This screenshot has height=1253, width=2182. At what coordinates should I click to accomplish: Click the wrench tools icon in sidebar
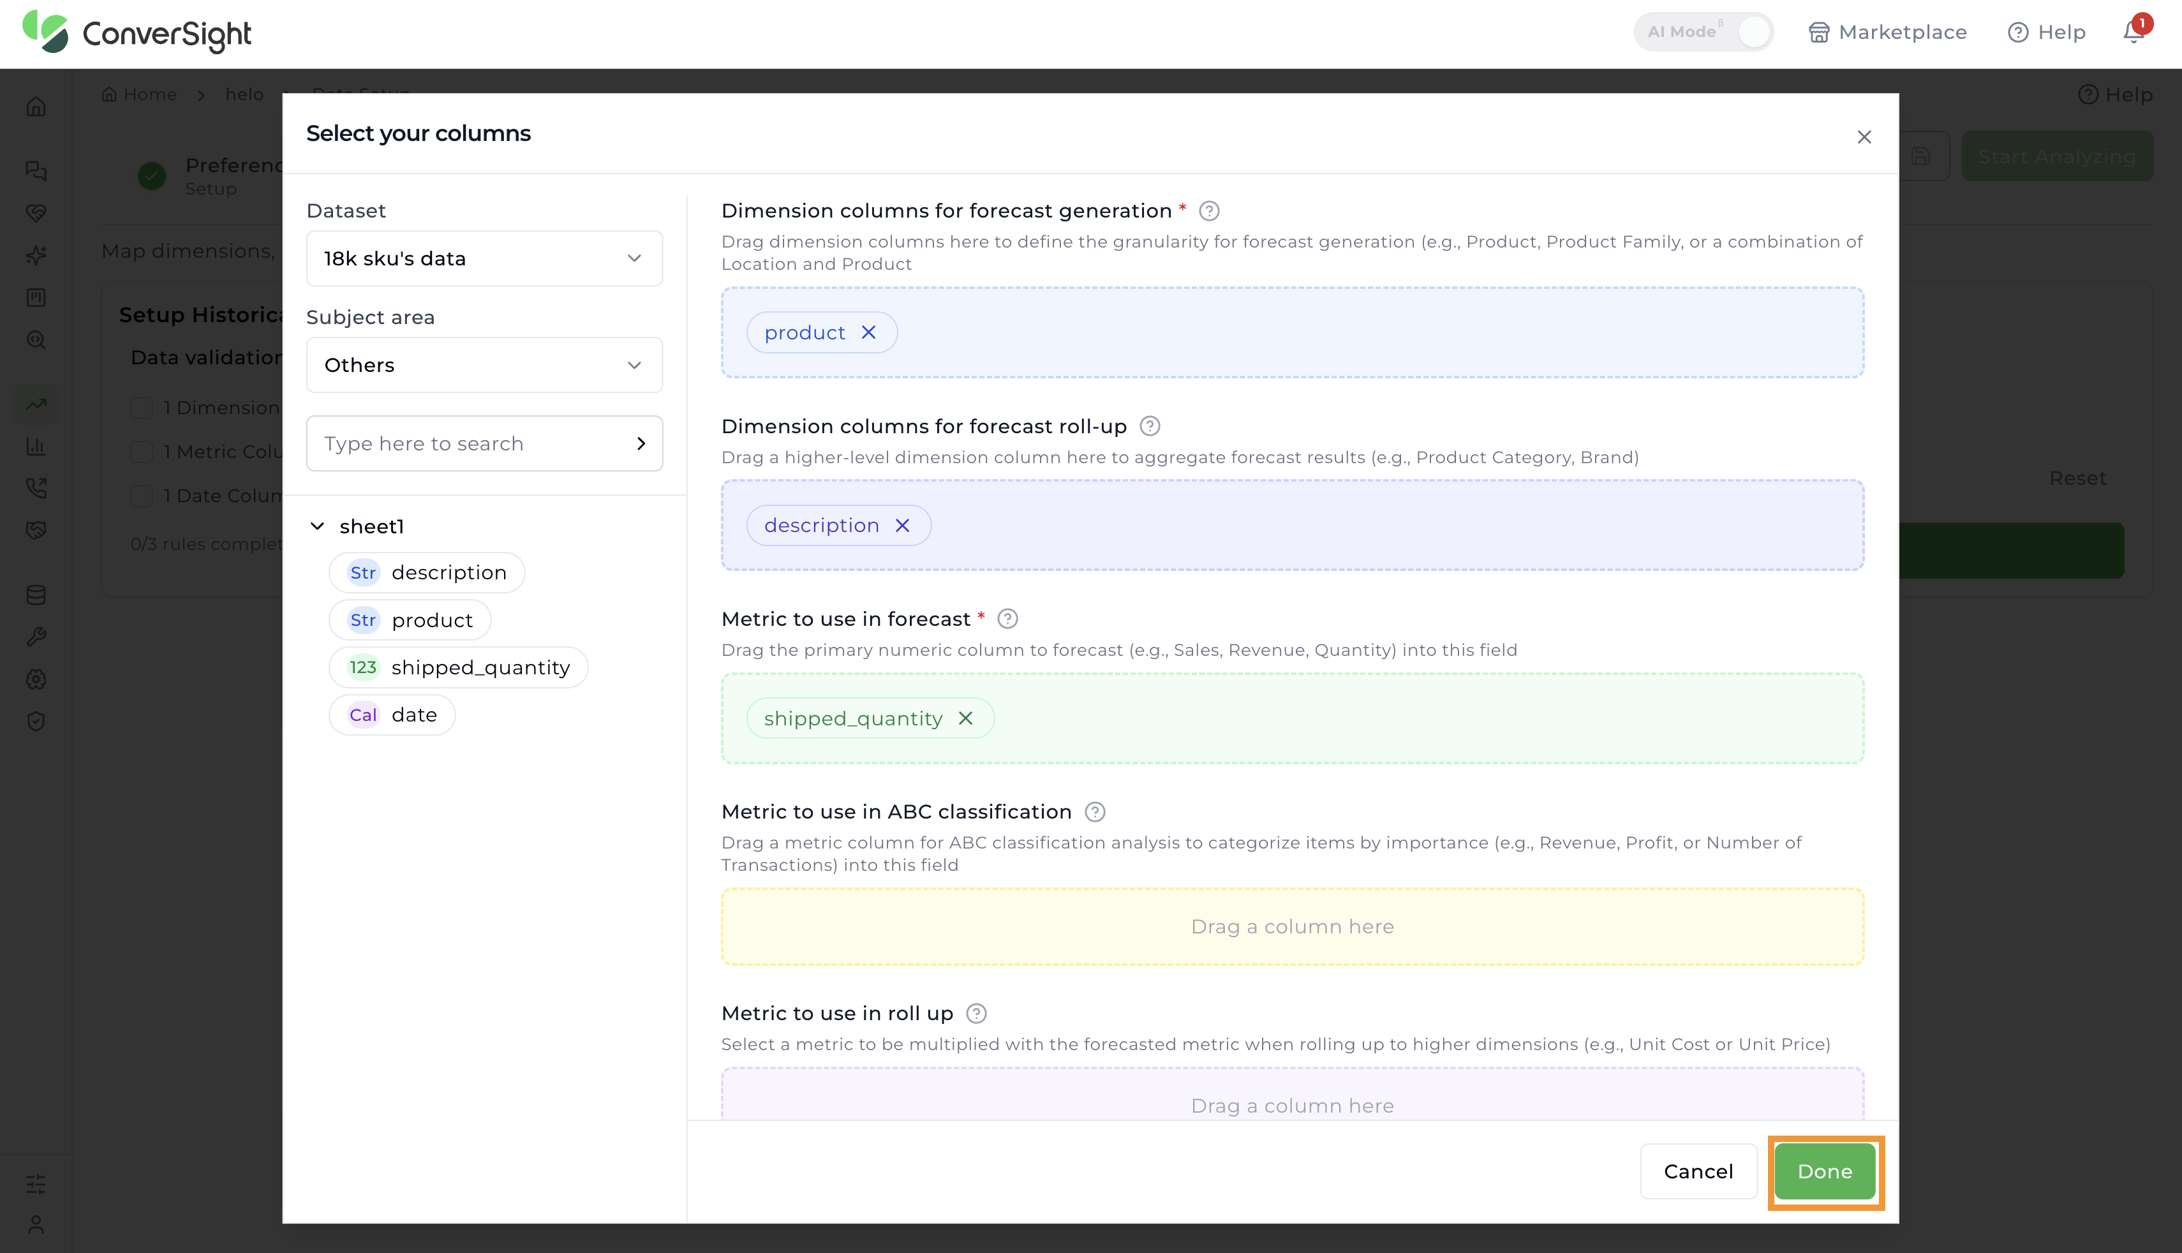[x=36, y=637]
